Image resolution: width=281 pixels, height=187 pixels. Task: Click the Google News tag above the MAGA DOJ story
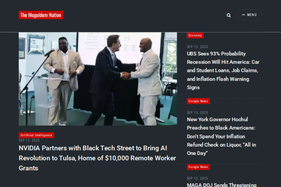point(198,167)
